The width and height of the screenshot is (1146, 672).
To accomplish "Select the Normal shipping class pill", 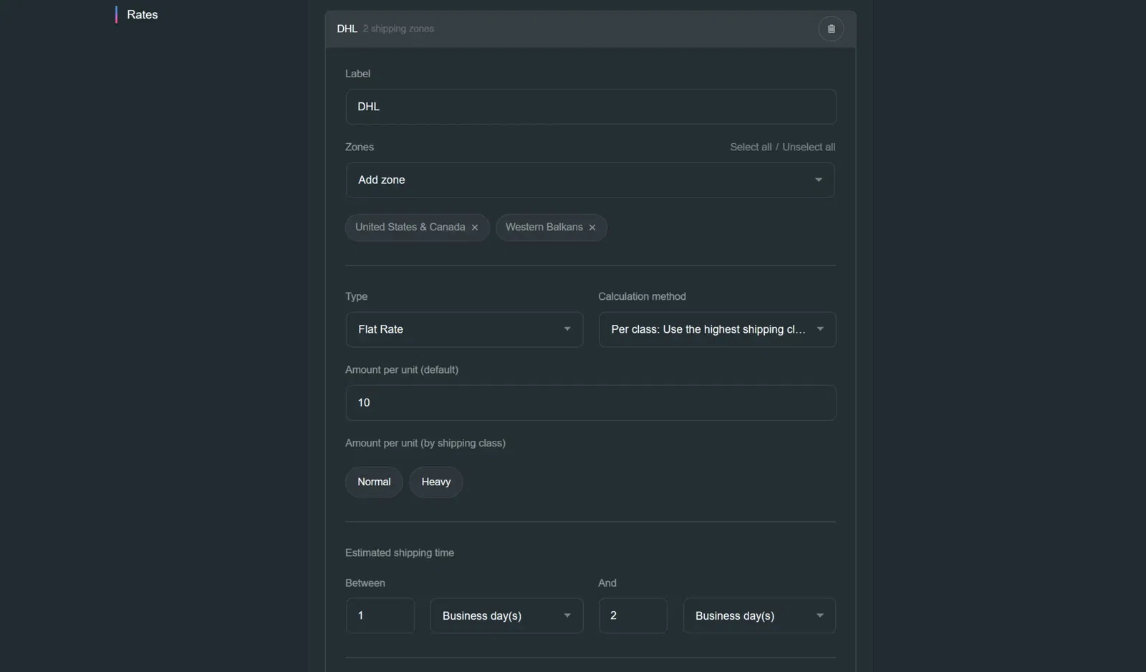I will coord(373,482).
